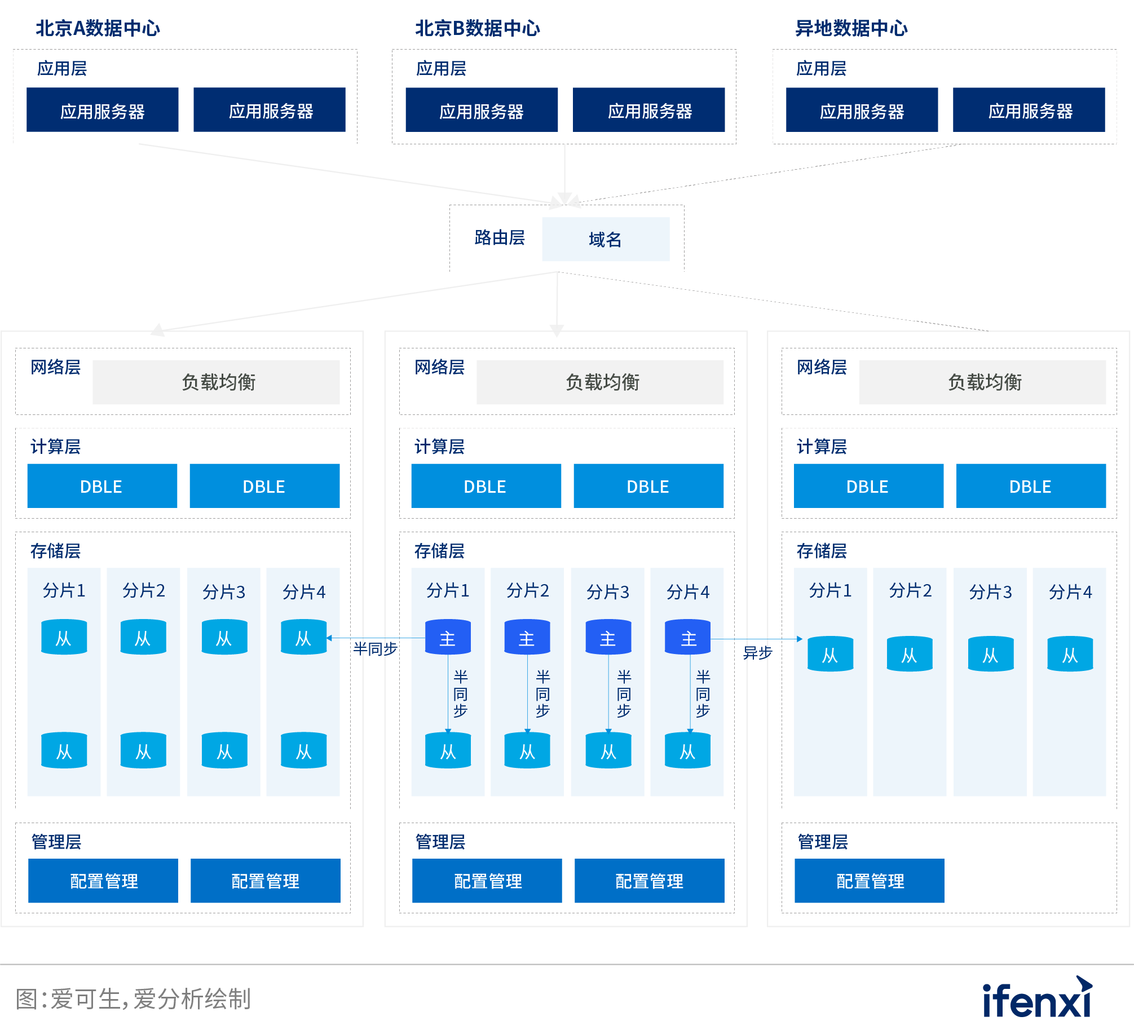
Task: Click the slave cylinder in remote center 分片1
Action: [x=830, y=654]
